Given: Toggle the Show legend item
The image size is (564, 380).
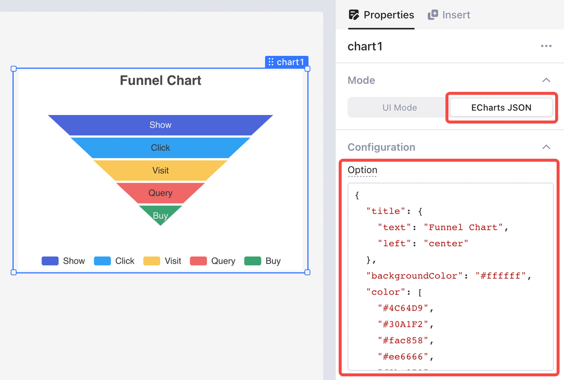Looking at the screenshot, I should click(x=63, y=261).
